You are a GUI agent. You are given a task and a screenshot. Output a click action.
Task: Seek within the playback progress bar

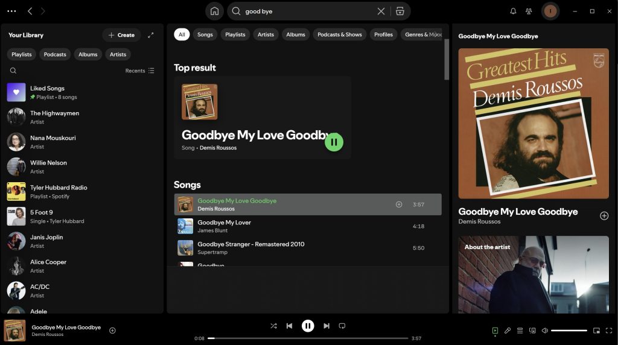(308, 338)
